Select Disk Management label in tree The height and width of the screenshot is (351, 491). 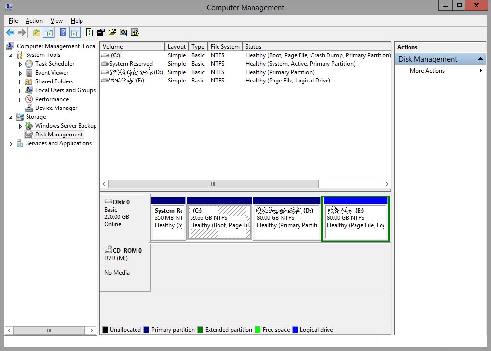point(59,135)
